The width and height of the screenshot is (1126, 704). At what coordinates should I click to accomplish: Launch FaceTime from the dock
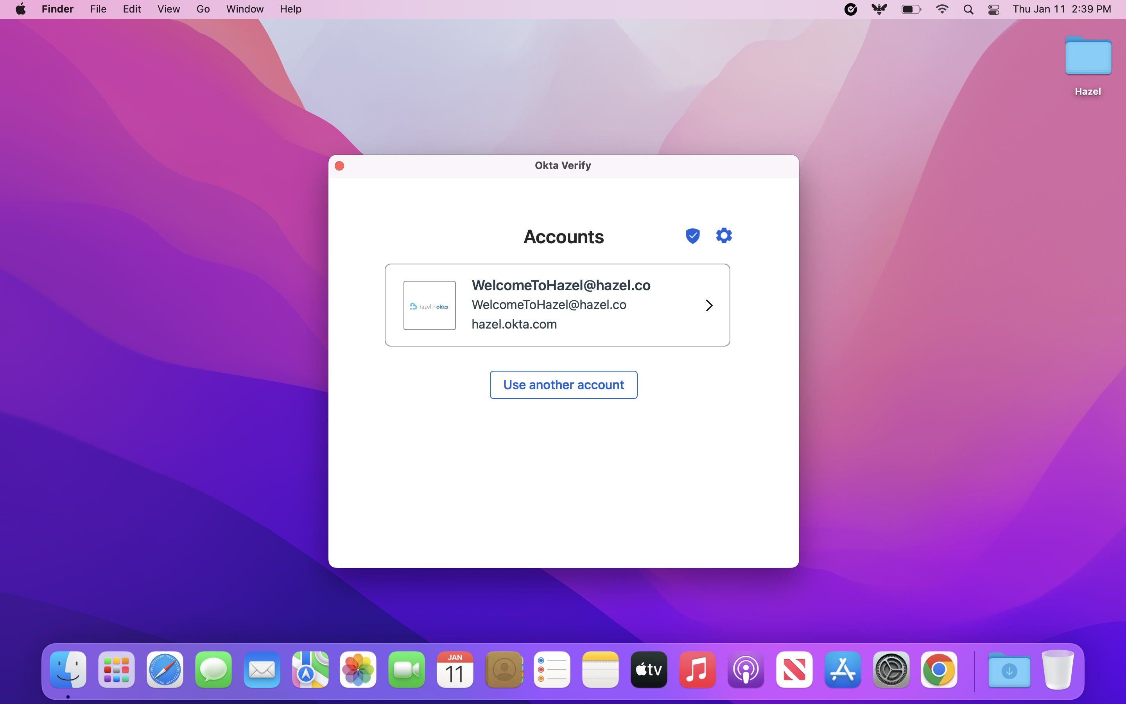[x=407, y=670]
